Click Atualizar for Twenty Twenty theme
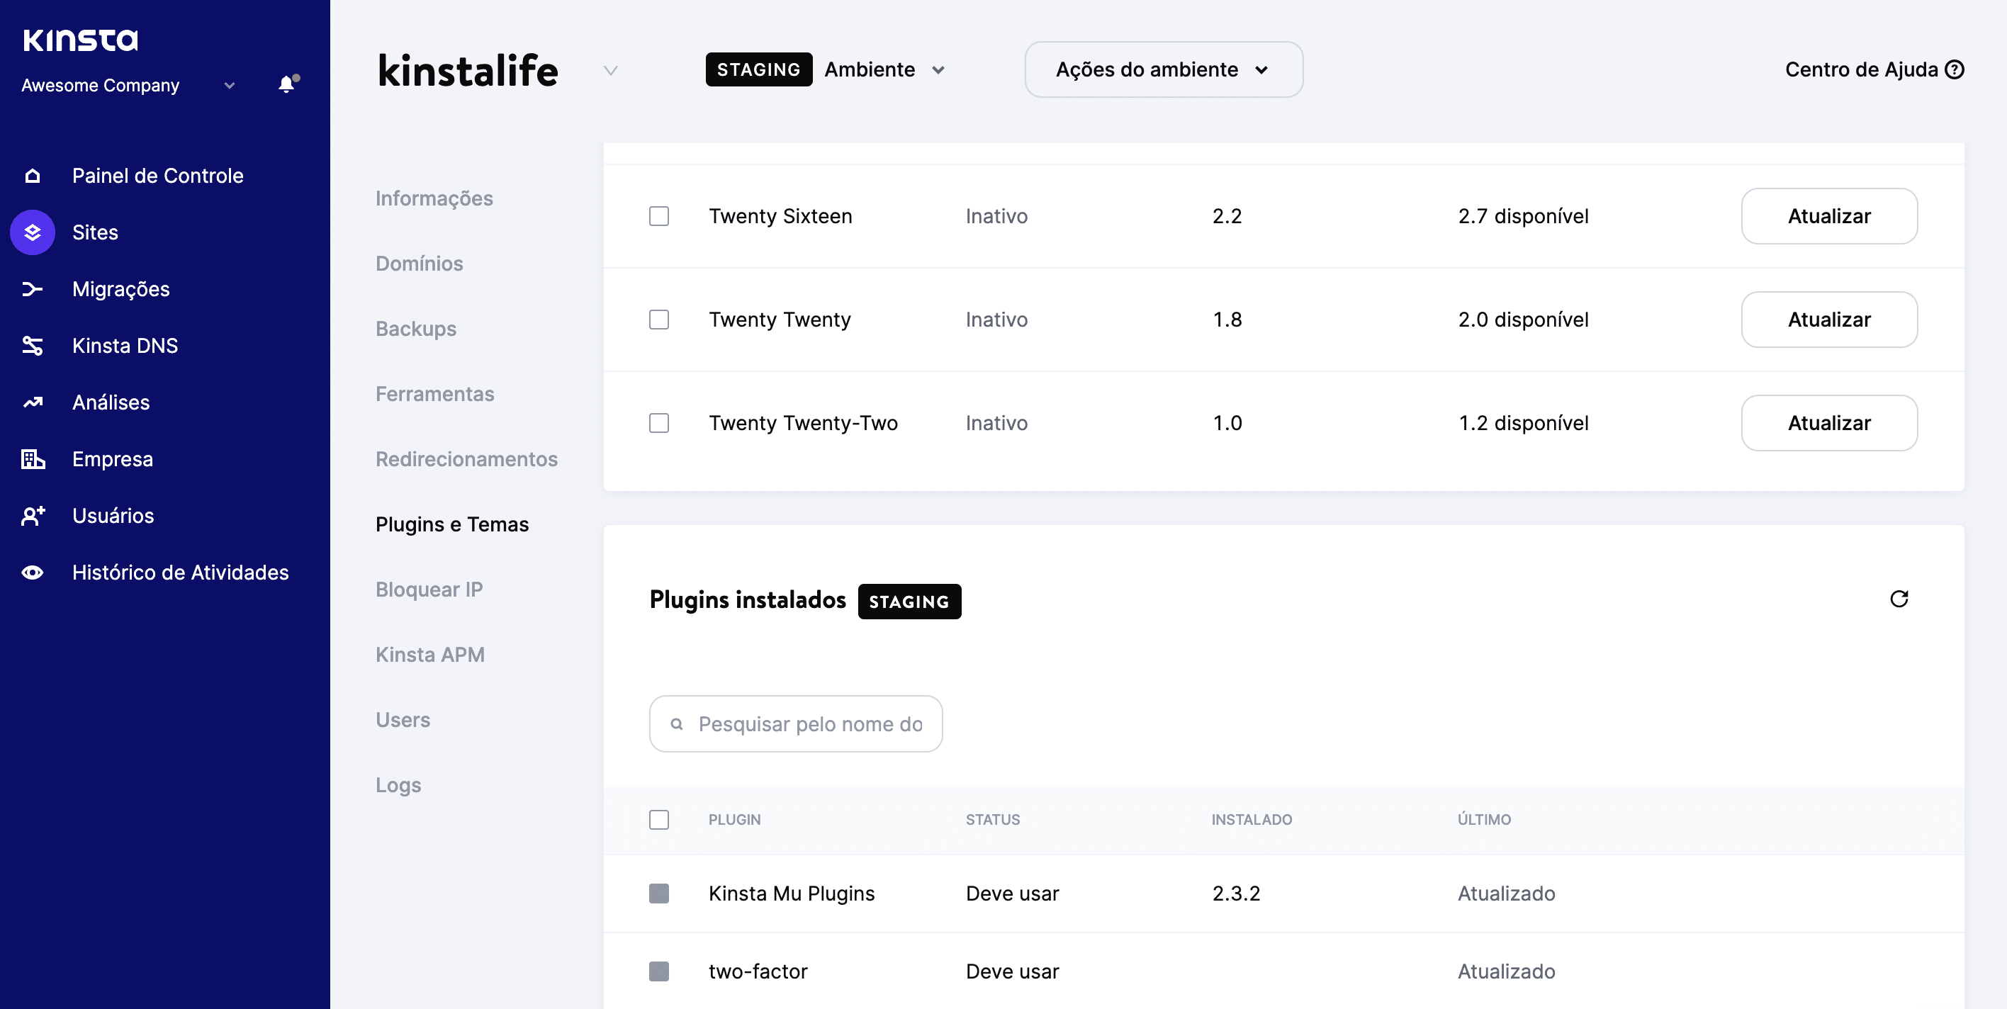Viewport: 2007px width, 1009px height. tap(1829, 320)
